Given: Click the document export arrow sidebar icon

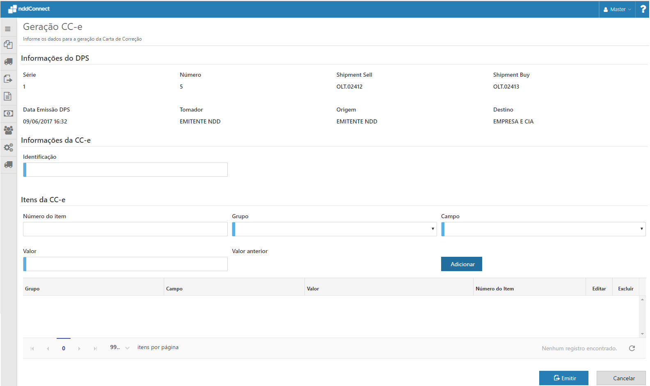Looking at the screenshot, I should 8,79.
